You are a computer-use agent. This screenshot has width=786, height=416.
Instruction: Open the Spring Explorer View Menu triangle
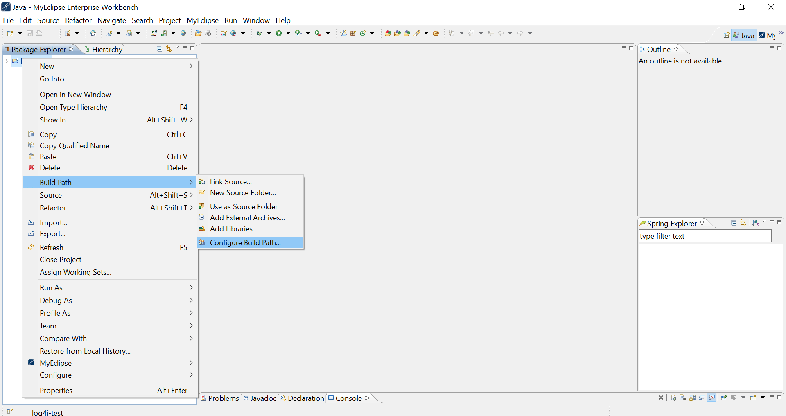click(x=764, y=222)
